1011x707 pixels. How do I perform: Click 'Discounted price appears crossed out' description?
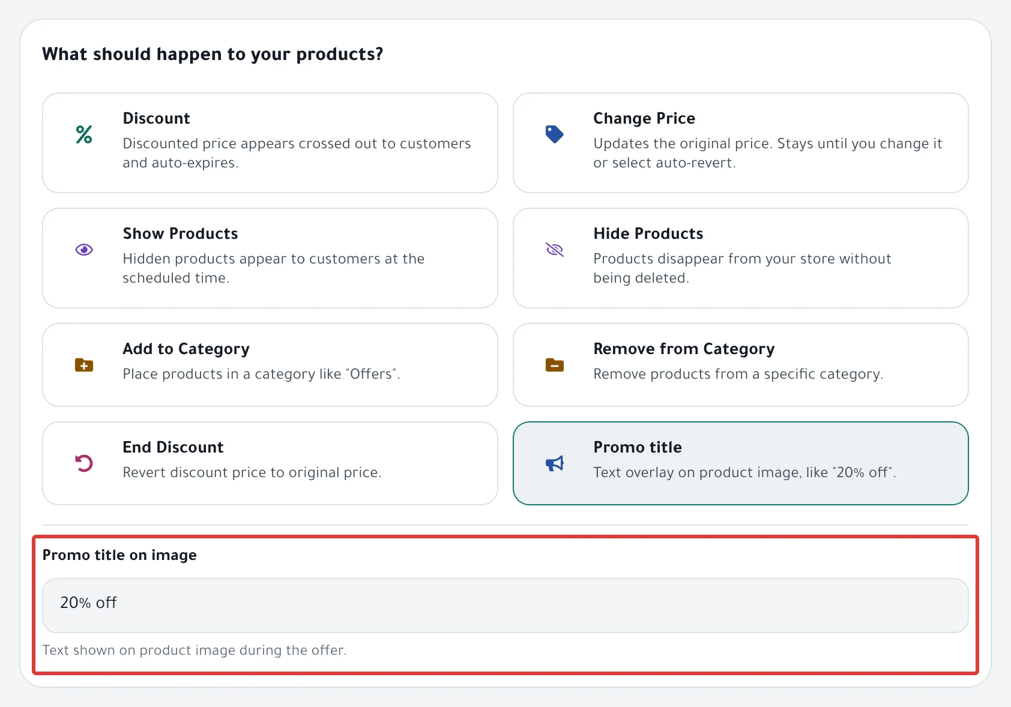[297, 153]
